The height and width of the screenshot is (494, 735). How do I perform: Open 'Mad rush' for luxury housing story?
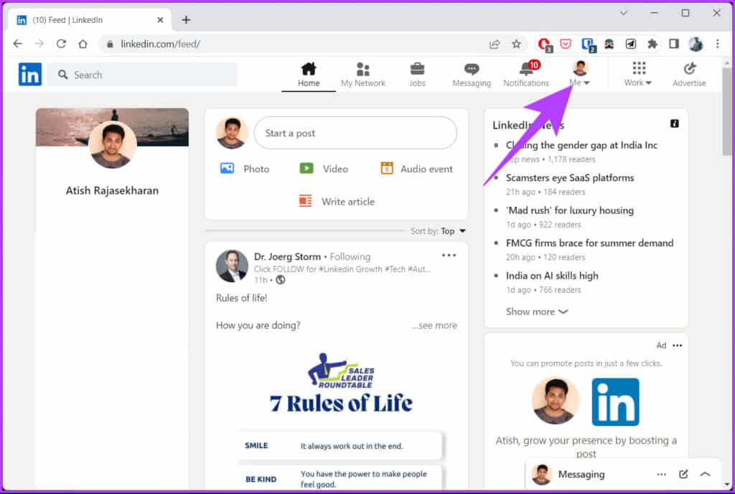pos(569,210)
